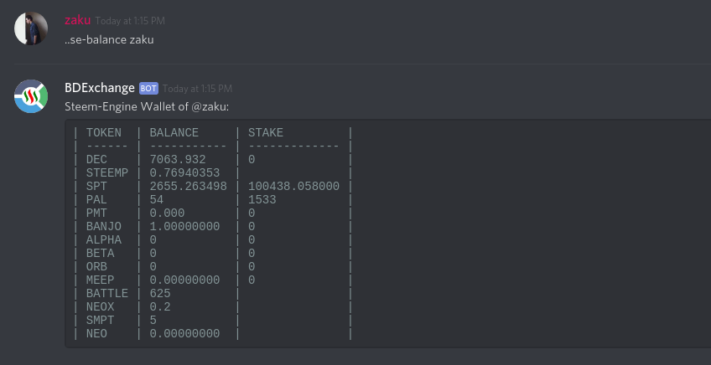The height and width of the screenshot is (365, 711).
Task: Click the BATTLE token name
Action: [107, 294]
